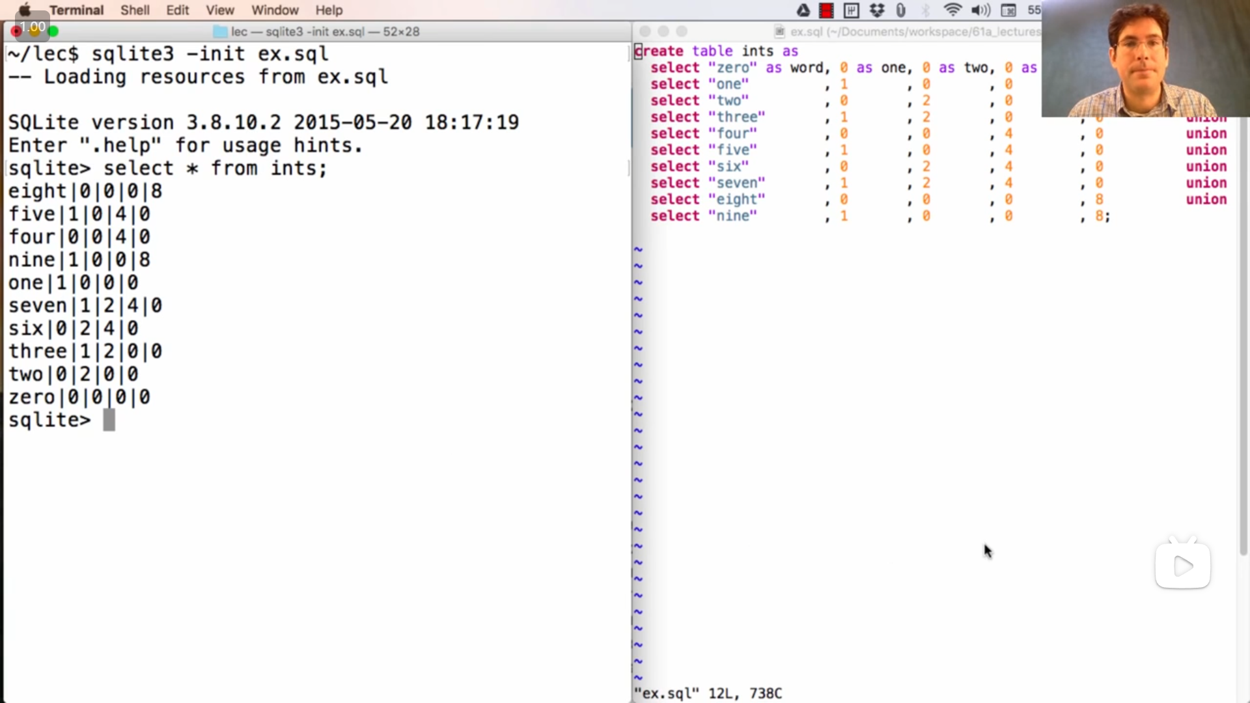
Task: Click the red filmstrip recording icon
Action: [827, 10]
